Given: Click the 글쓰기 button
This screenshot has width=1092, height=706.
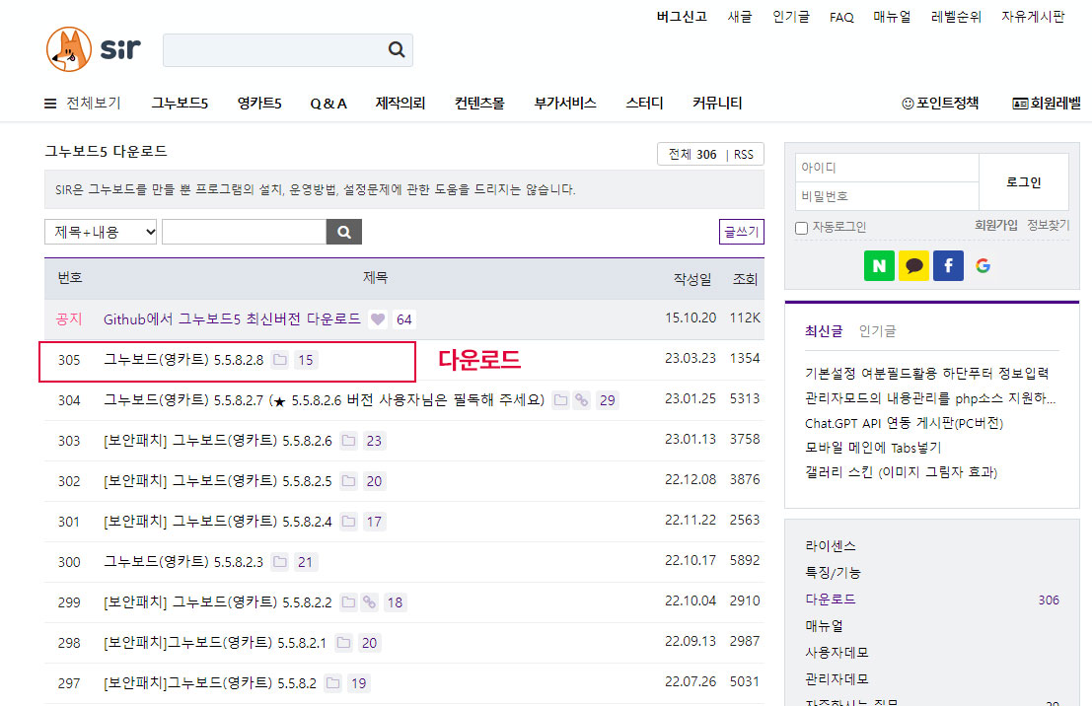Looking at the screenshot, I should [x=741, y=232].
